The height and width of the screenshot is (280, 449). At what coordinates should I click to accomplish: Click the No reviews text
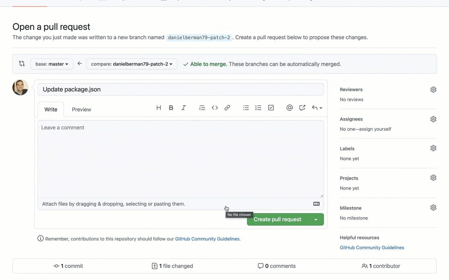(351, 100)
